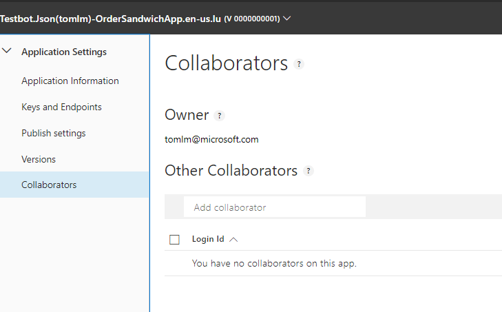Click the Add collaborator input field
502x312 pixels.
tap(275, 207)
